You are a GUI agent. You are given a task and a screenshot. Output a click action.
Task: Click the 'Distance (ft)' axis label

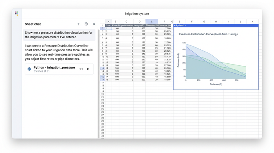tap(216, 85)
